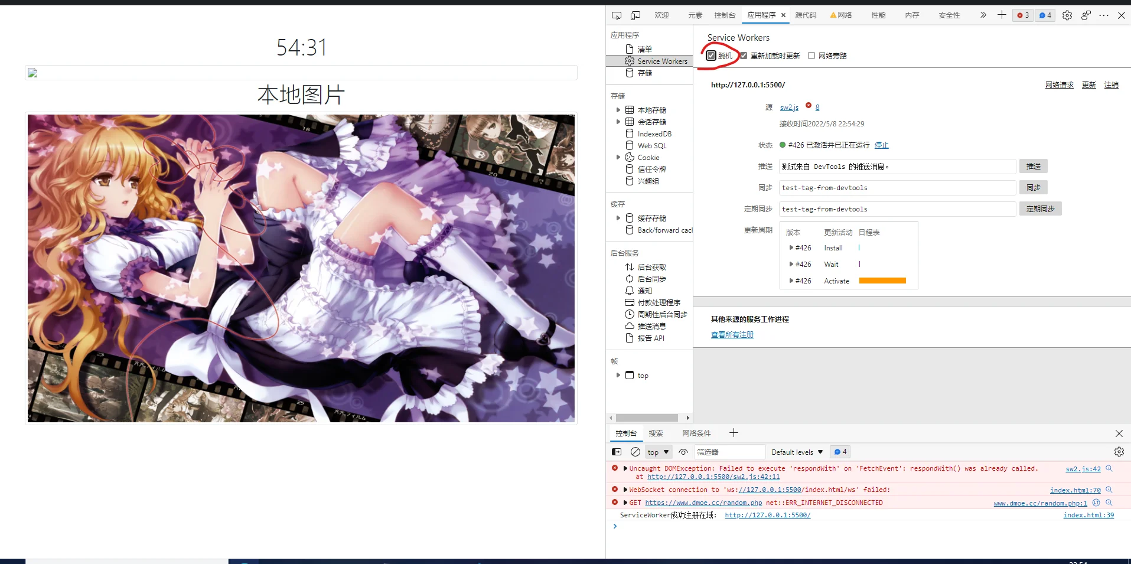Click the magnifier icon next to sw2.js:42

click(1109, 468)
